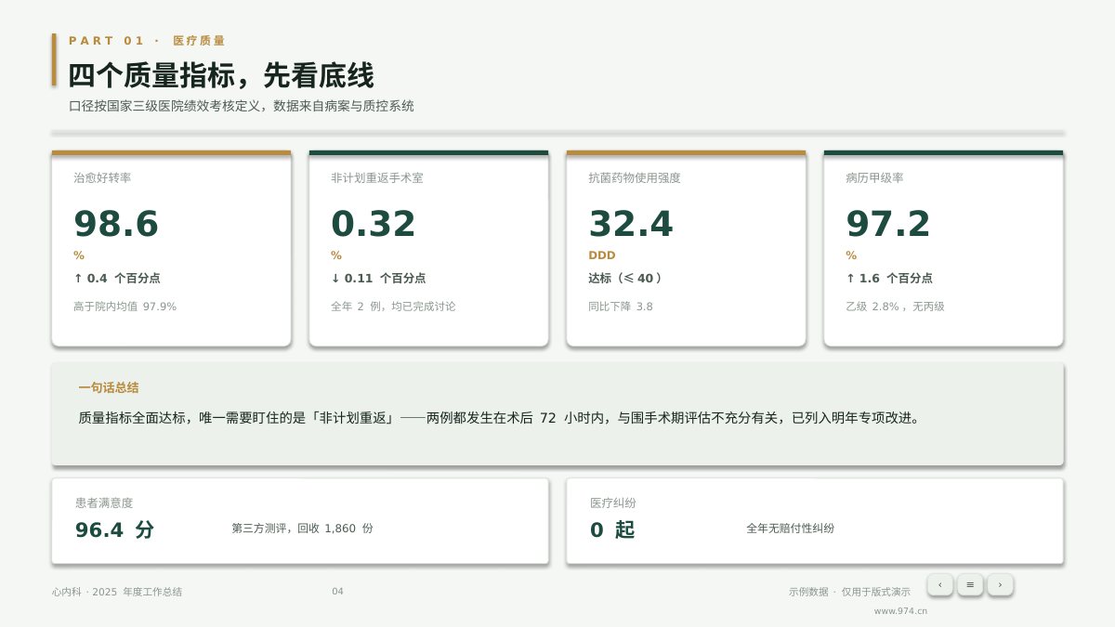This screenshot has width=1115, height=627.
Task: Click the footer 示例数据 · 仅用于版式演示
Action: 850,592
